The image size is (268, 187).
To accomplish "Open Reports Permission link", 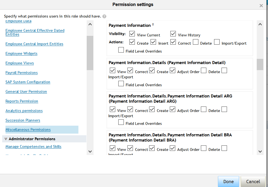I will tap(22, 101).
